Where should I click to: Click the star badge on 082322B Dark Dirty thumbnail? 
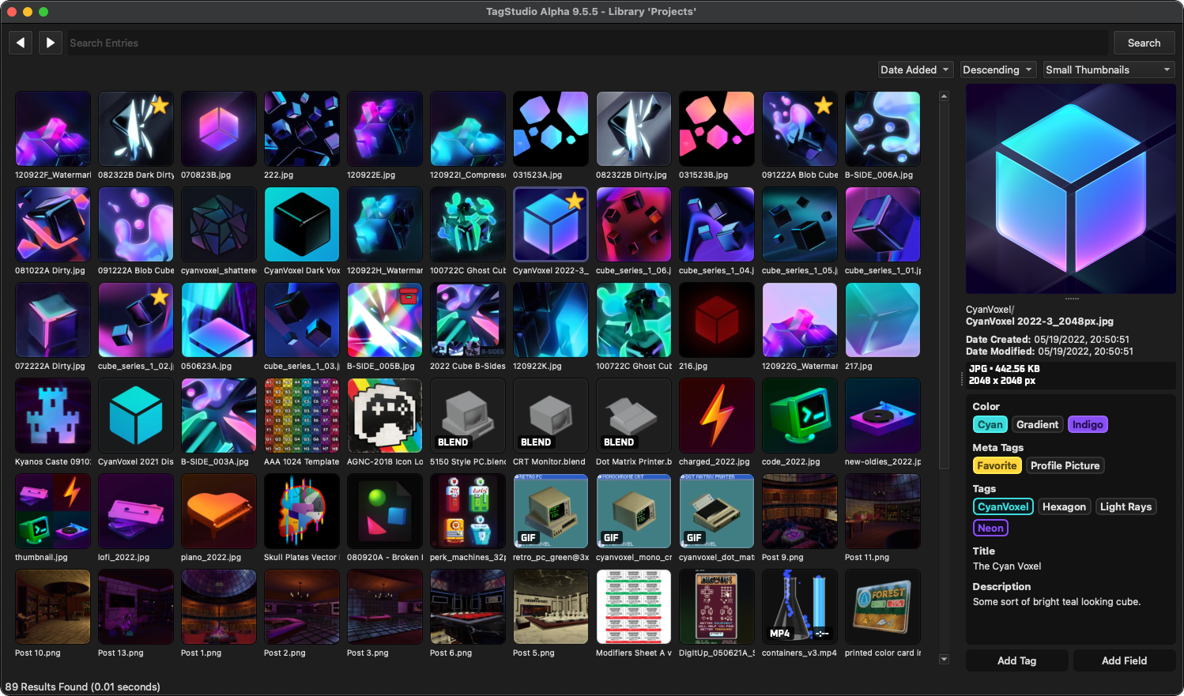(x=160, y=107)
